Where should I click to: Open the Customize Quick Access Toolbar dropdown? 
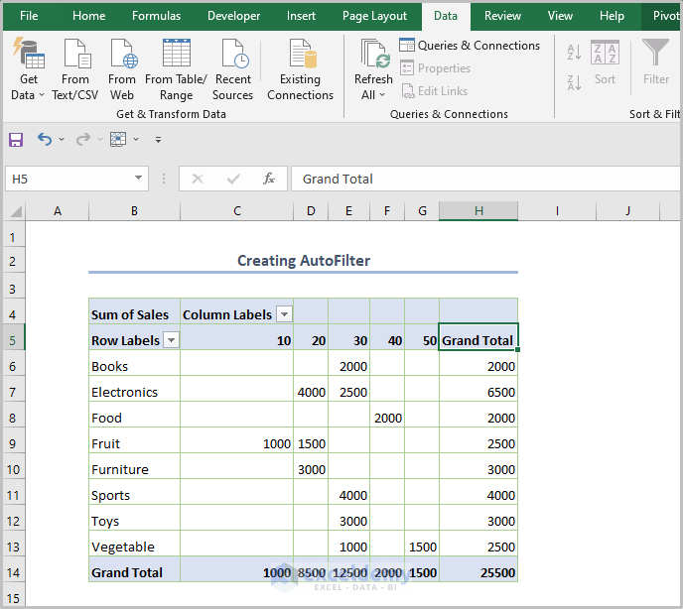[158, 140]
